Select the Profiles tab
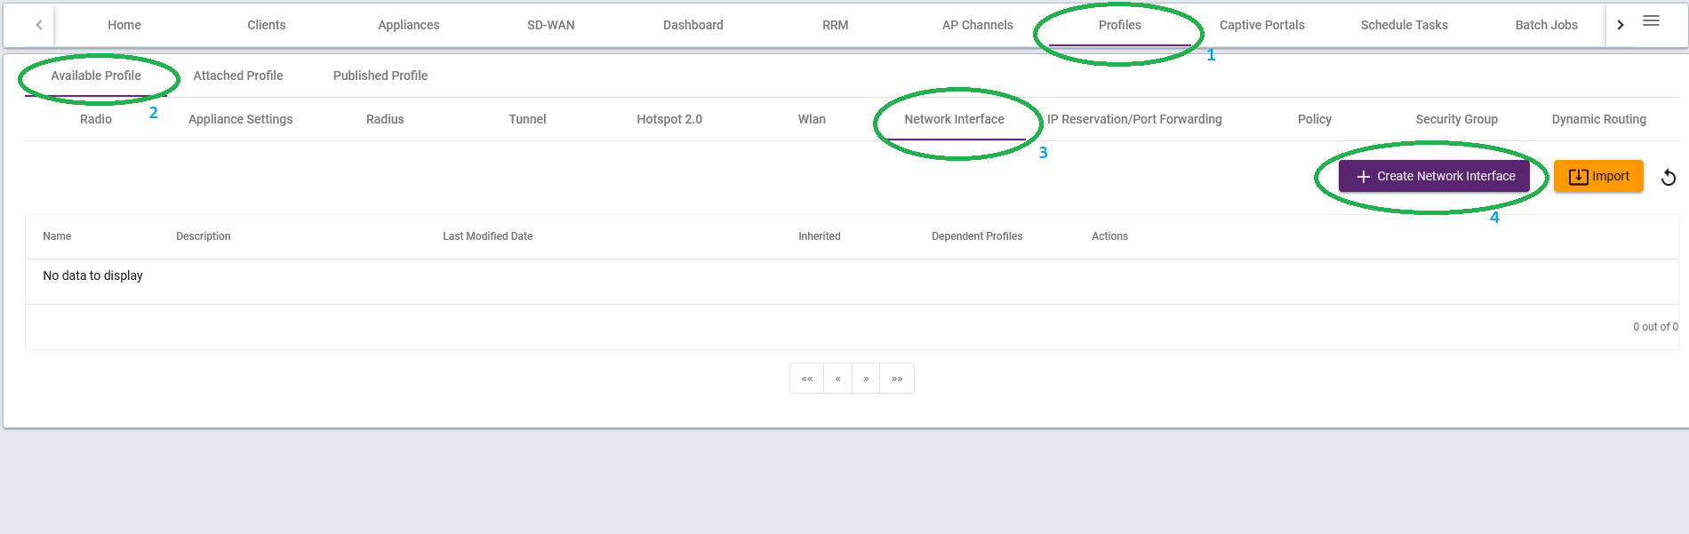 coord(1120,25)
